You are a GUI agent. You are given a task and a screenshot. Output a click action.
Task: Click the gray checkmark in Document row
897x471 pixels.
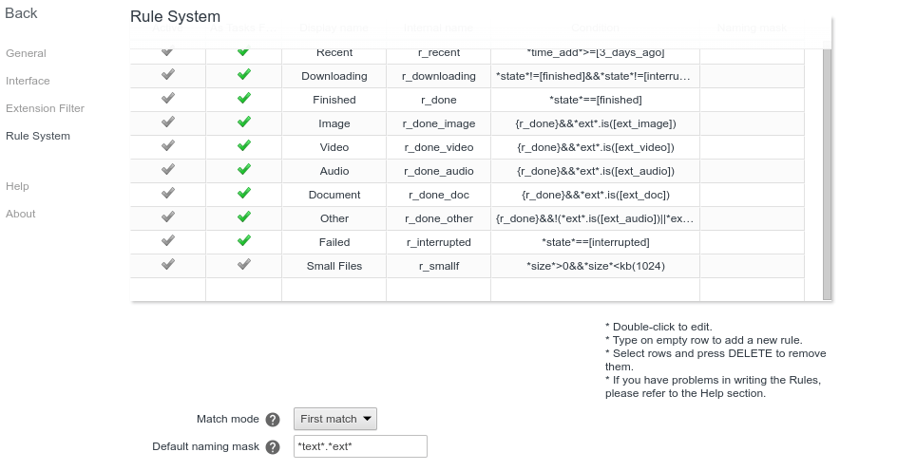click(168, 194)
